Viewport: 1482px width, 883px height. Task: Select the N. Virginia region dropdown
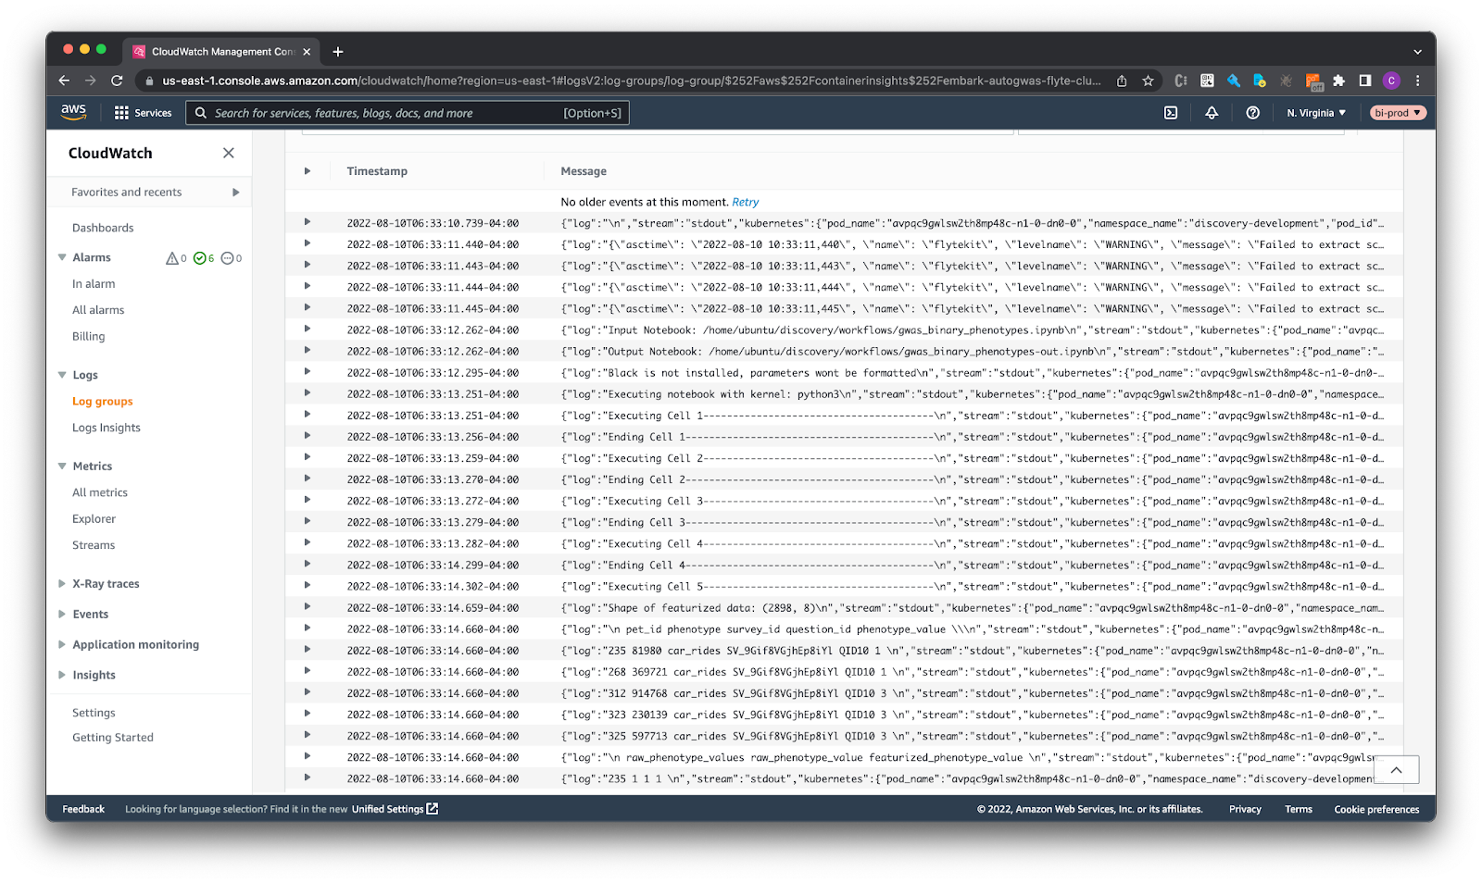pyautogui.click(x=1315, y=113)
